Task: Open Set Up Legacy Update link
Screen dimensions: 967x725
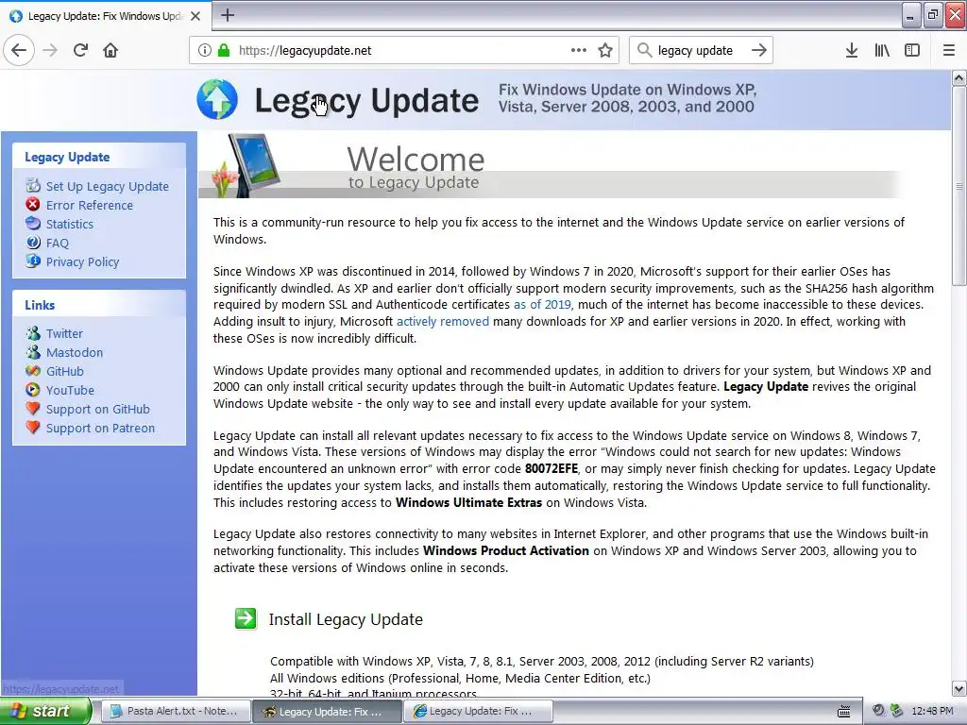Action: [x=108, y=186]
